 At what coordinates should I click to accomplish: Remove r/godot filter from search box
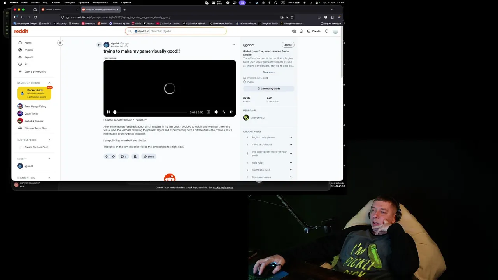147,31
